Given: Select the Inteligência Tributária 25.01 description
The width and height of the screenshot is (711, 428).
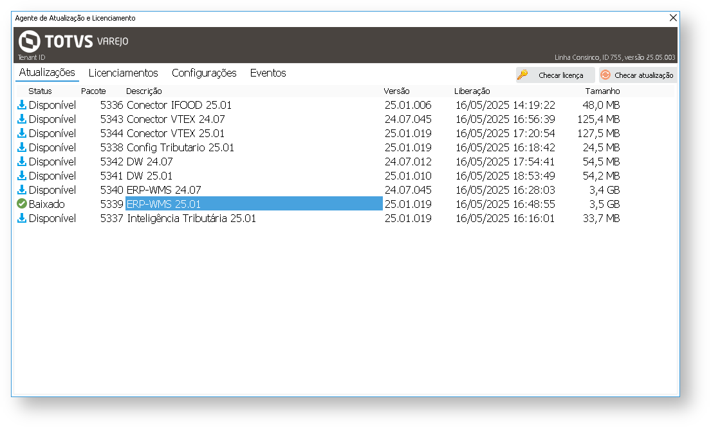Looking at the screenshot, I should [x=191, y=218].
